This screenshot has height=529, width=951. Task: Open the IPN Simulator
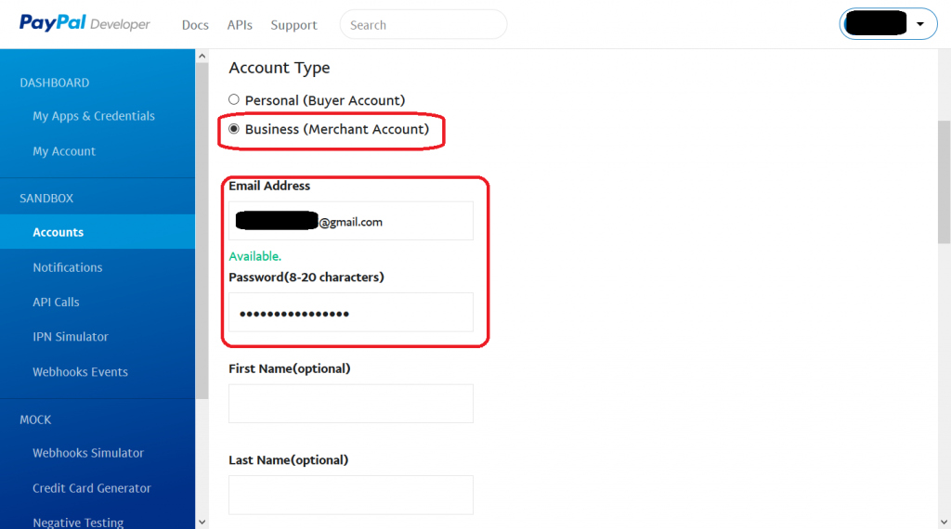click(71, 337)
